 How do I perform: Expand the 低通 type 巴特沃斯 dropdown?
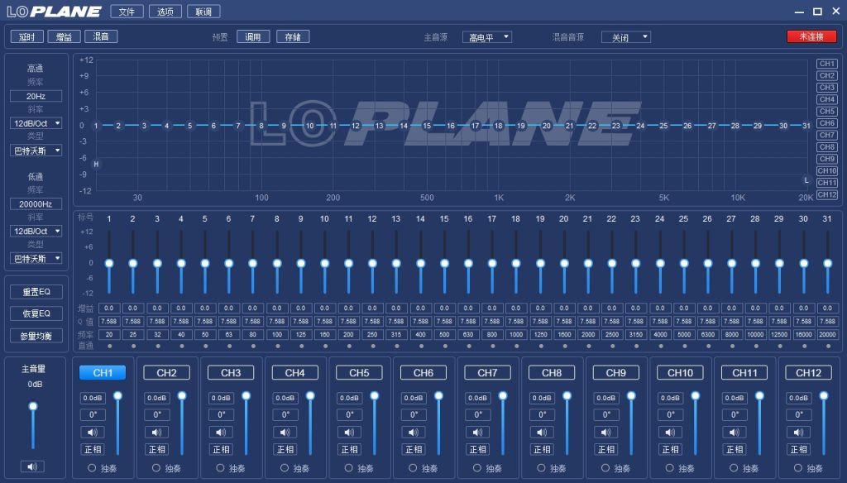point(36,259)
